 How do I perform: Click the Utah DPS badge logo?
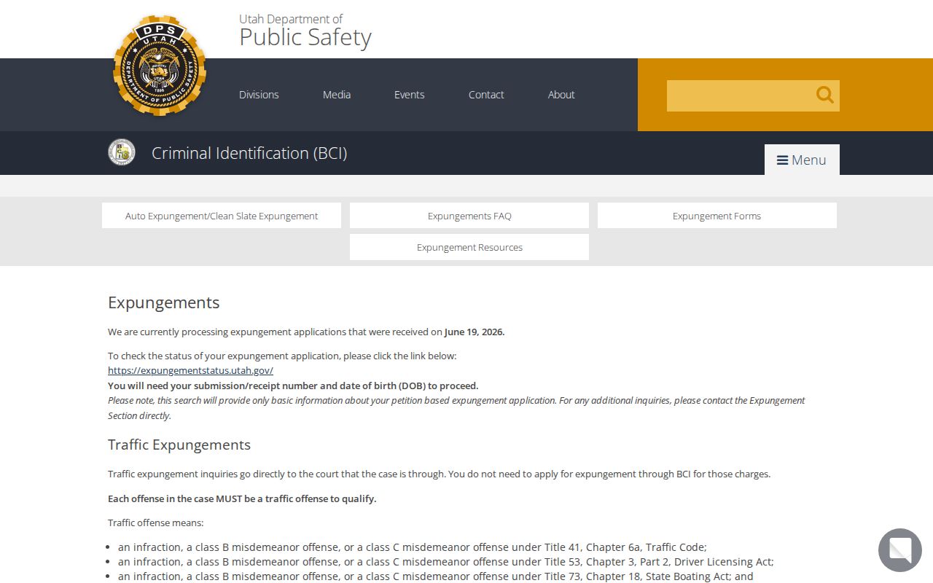[160, 66]
